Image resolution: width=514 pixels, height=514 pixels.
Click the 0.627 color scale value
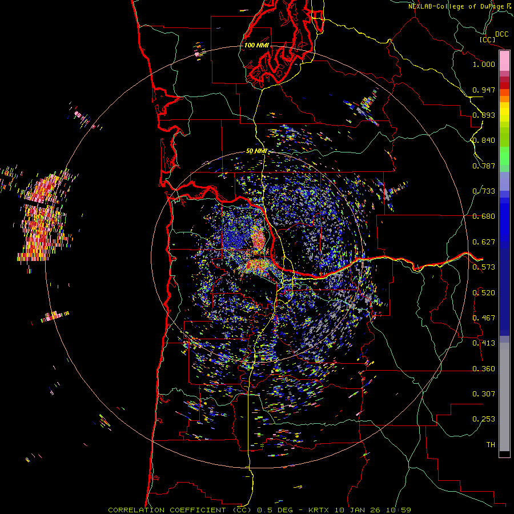pos(484,242)
